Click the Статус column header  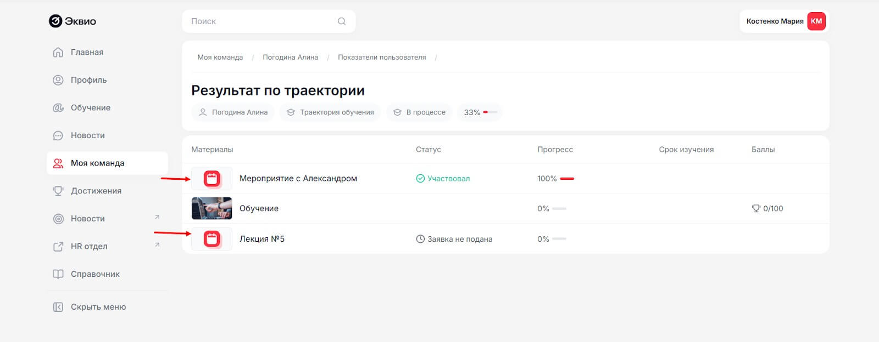tap(429, 150)
